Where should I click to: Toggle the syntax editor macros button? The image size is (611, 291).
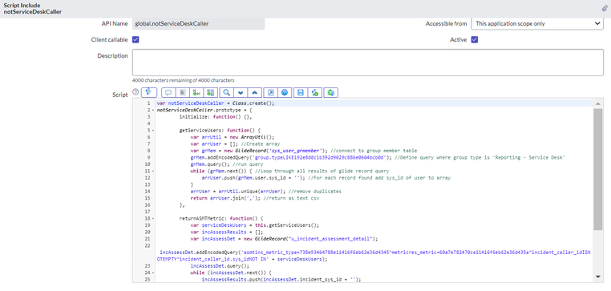coord(149,92)
